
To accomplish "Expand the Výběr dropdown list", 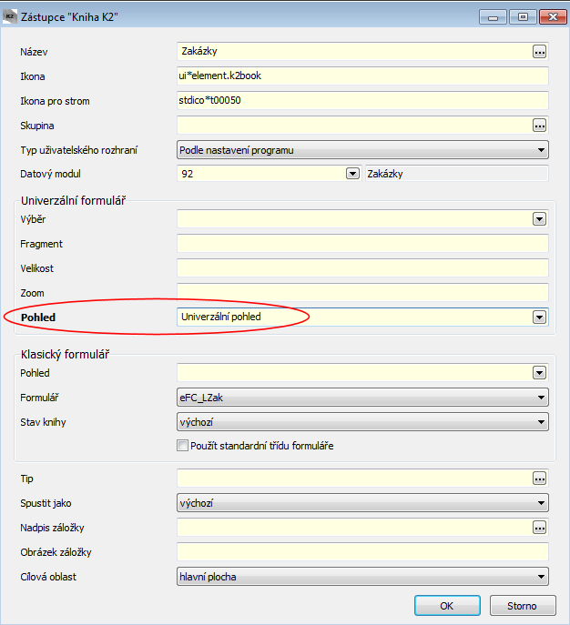I will (539, 219).
